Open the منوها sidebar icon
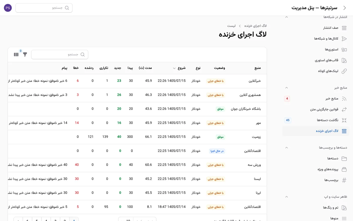 344,218
